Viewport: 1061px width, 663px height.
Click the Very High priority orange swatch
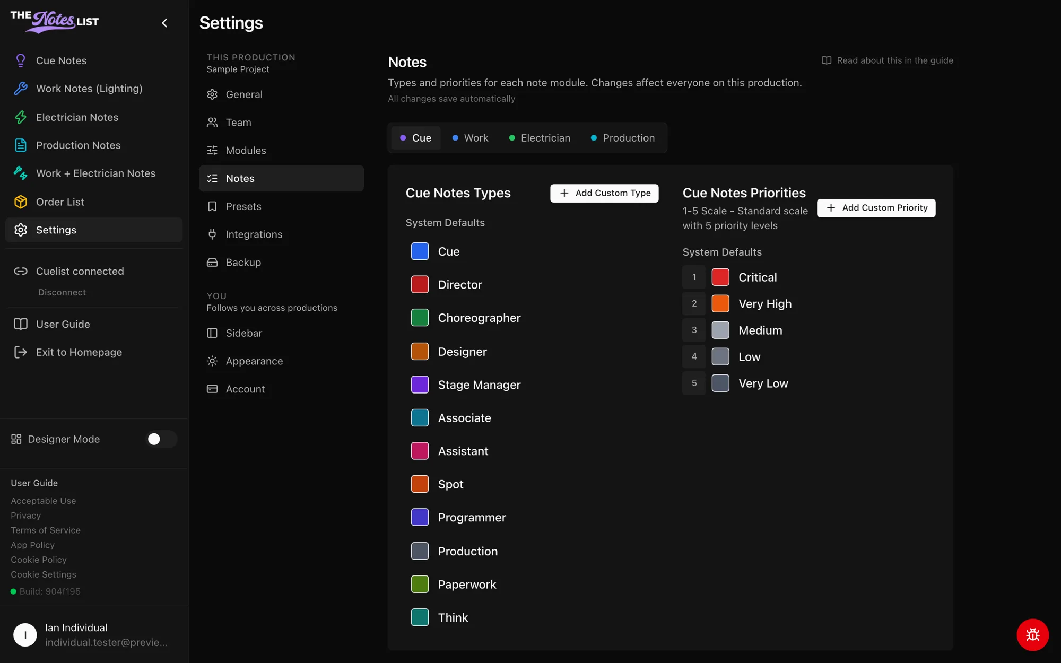pos(720,304)
